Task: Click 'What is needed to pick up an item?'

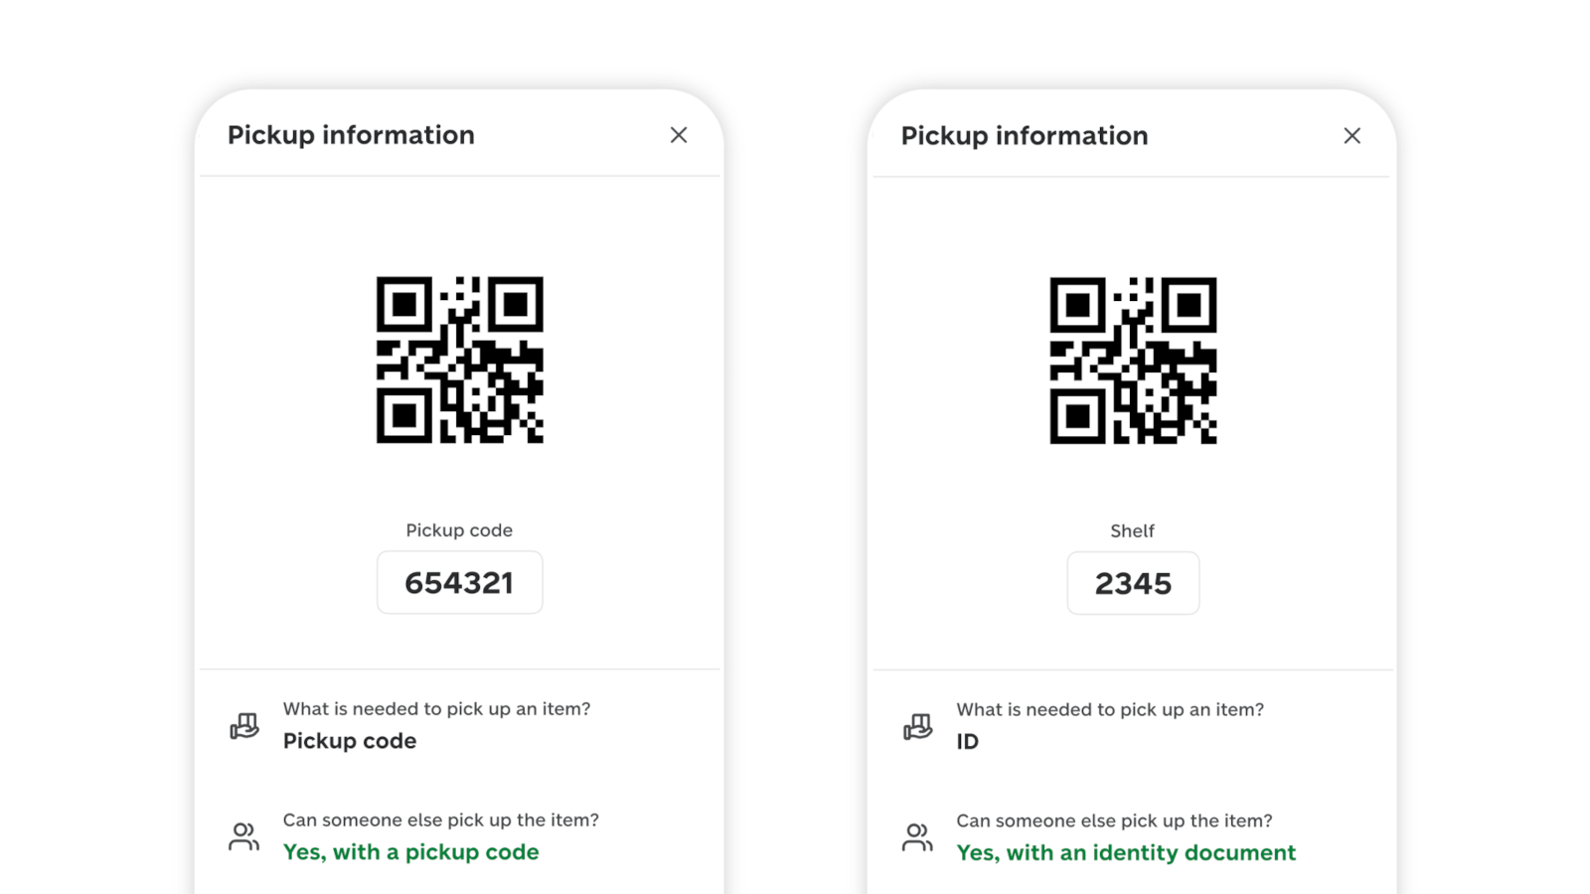Action: click(x=436, y=708)
